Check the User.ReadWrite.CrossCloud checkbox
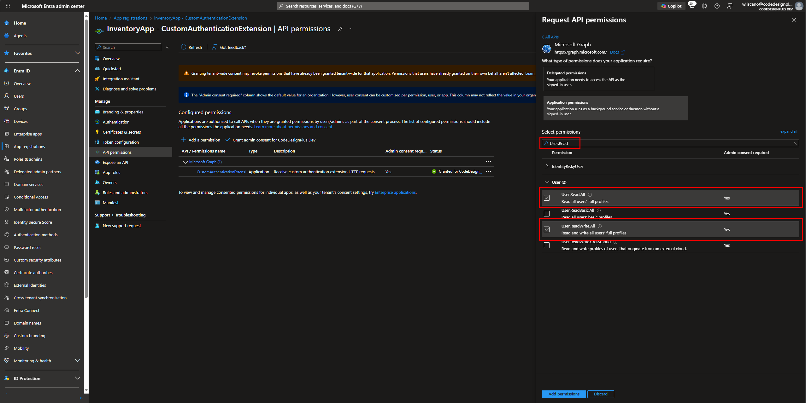The width and height of the screenshot is (806, 403). click(547, 245)
